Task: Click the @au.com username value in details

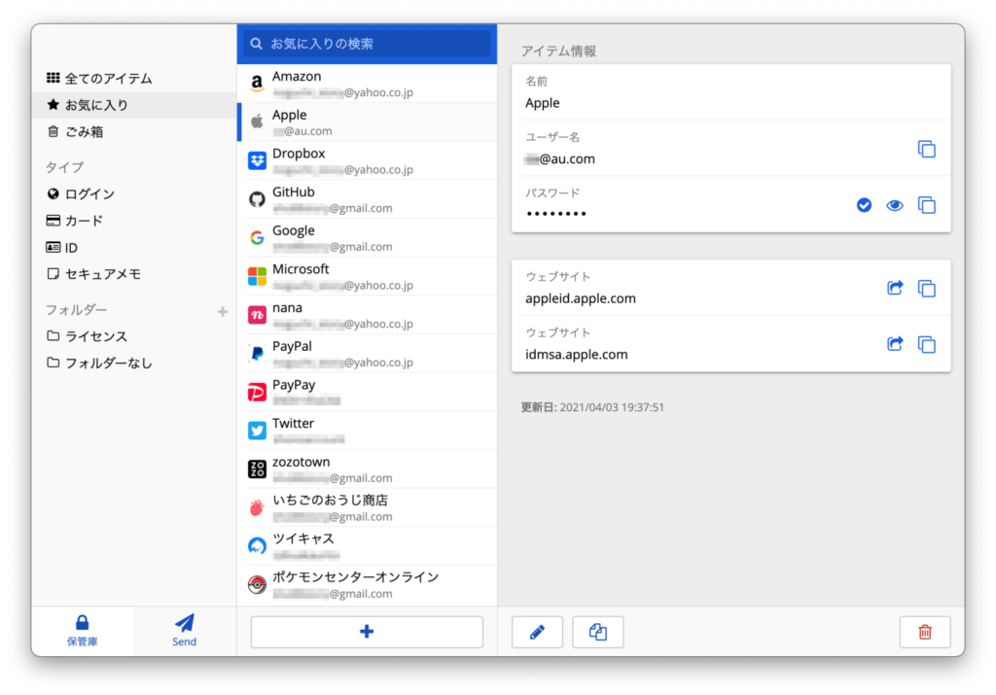Action: [x=559, y=158]
